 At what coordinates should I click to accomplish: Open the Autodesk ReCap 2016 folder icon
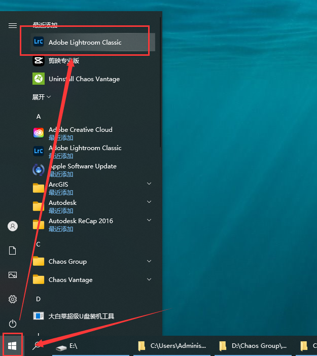click(x=39, y=225)
